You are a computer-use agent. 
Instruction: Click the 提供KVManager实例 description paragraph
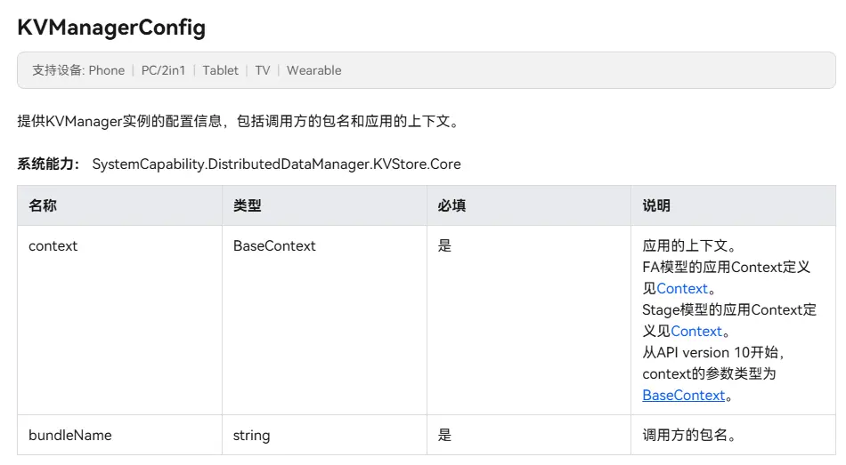pyautogui.click(x=239, y=122)
